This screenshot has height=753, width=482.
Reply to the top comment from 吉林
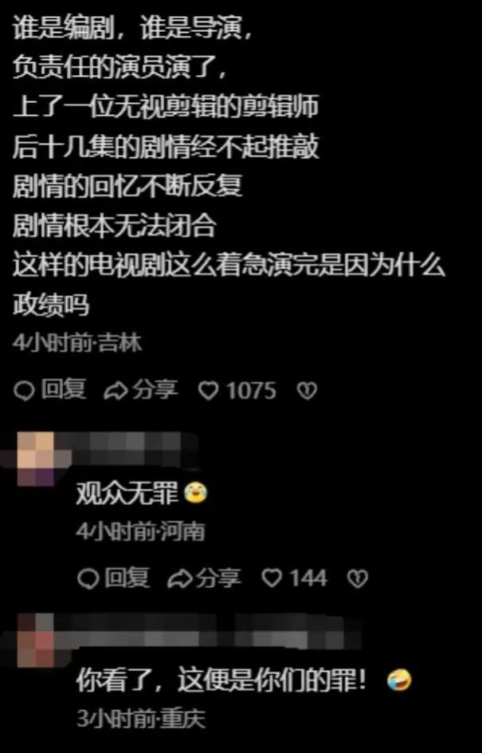50,390
